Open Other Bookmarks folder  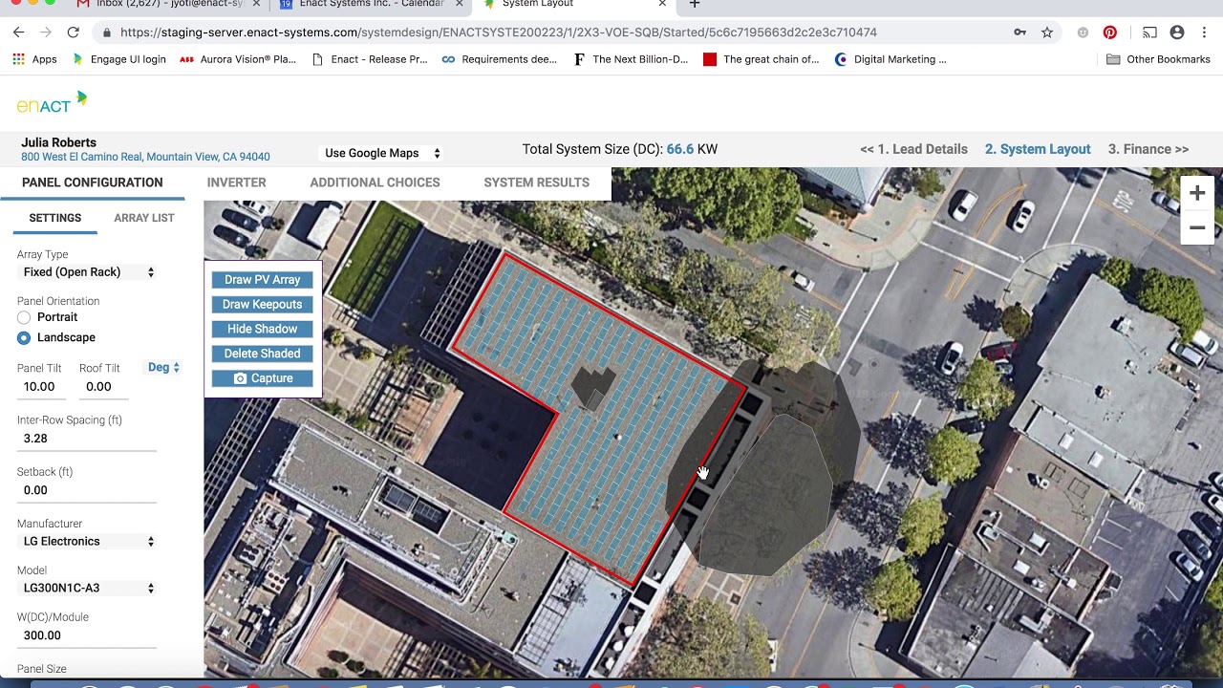1158,59
